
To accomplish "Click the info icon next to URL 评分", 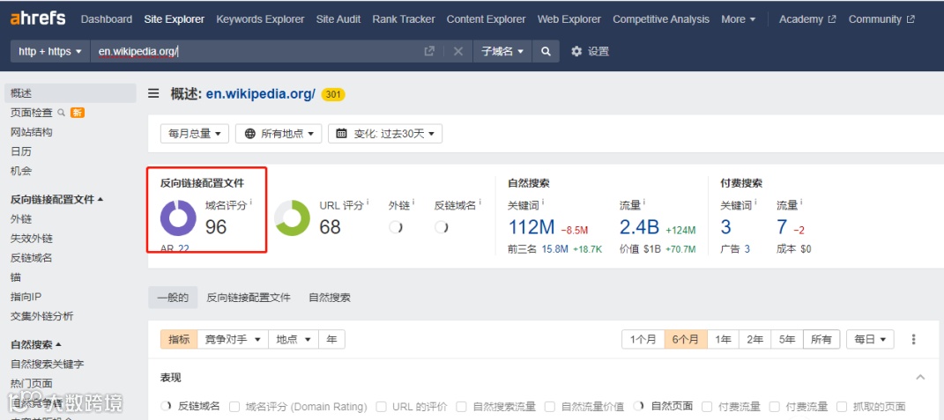I will 368,203.
